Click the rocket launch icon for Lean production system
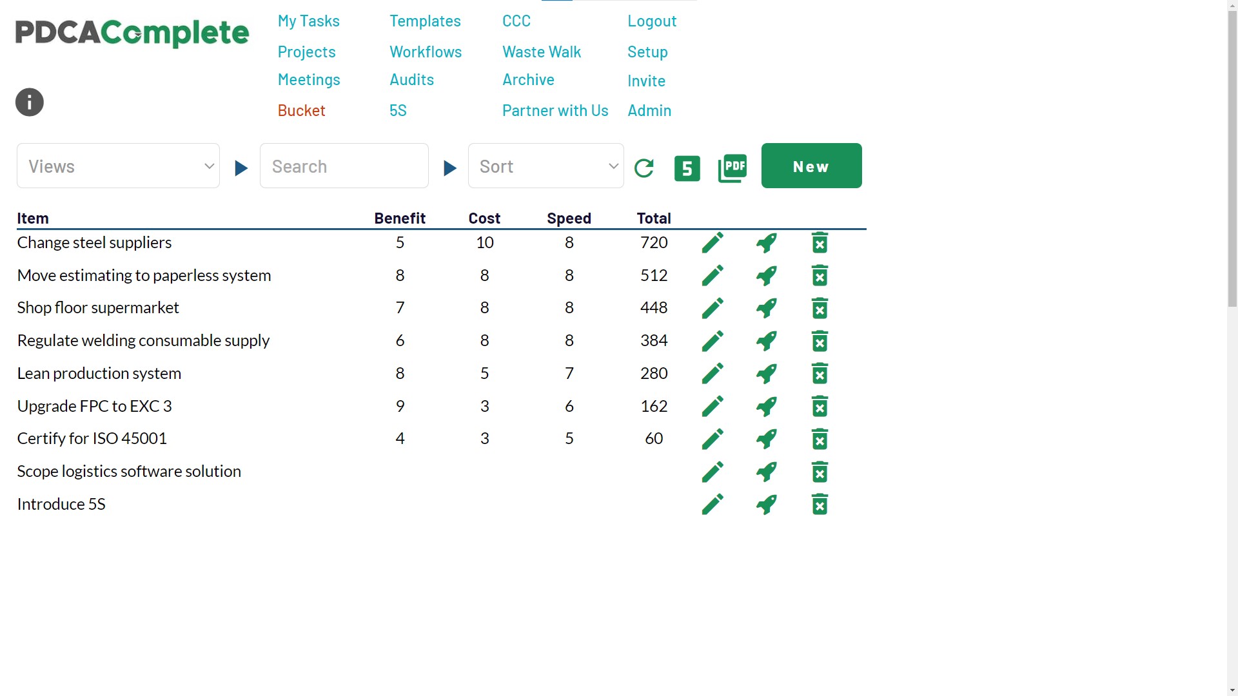 pyautogui.click(x=765, y=374)
